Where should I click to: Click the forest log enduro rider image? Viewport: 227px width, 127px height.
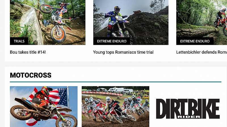click(x=201, y=23)
